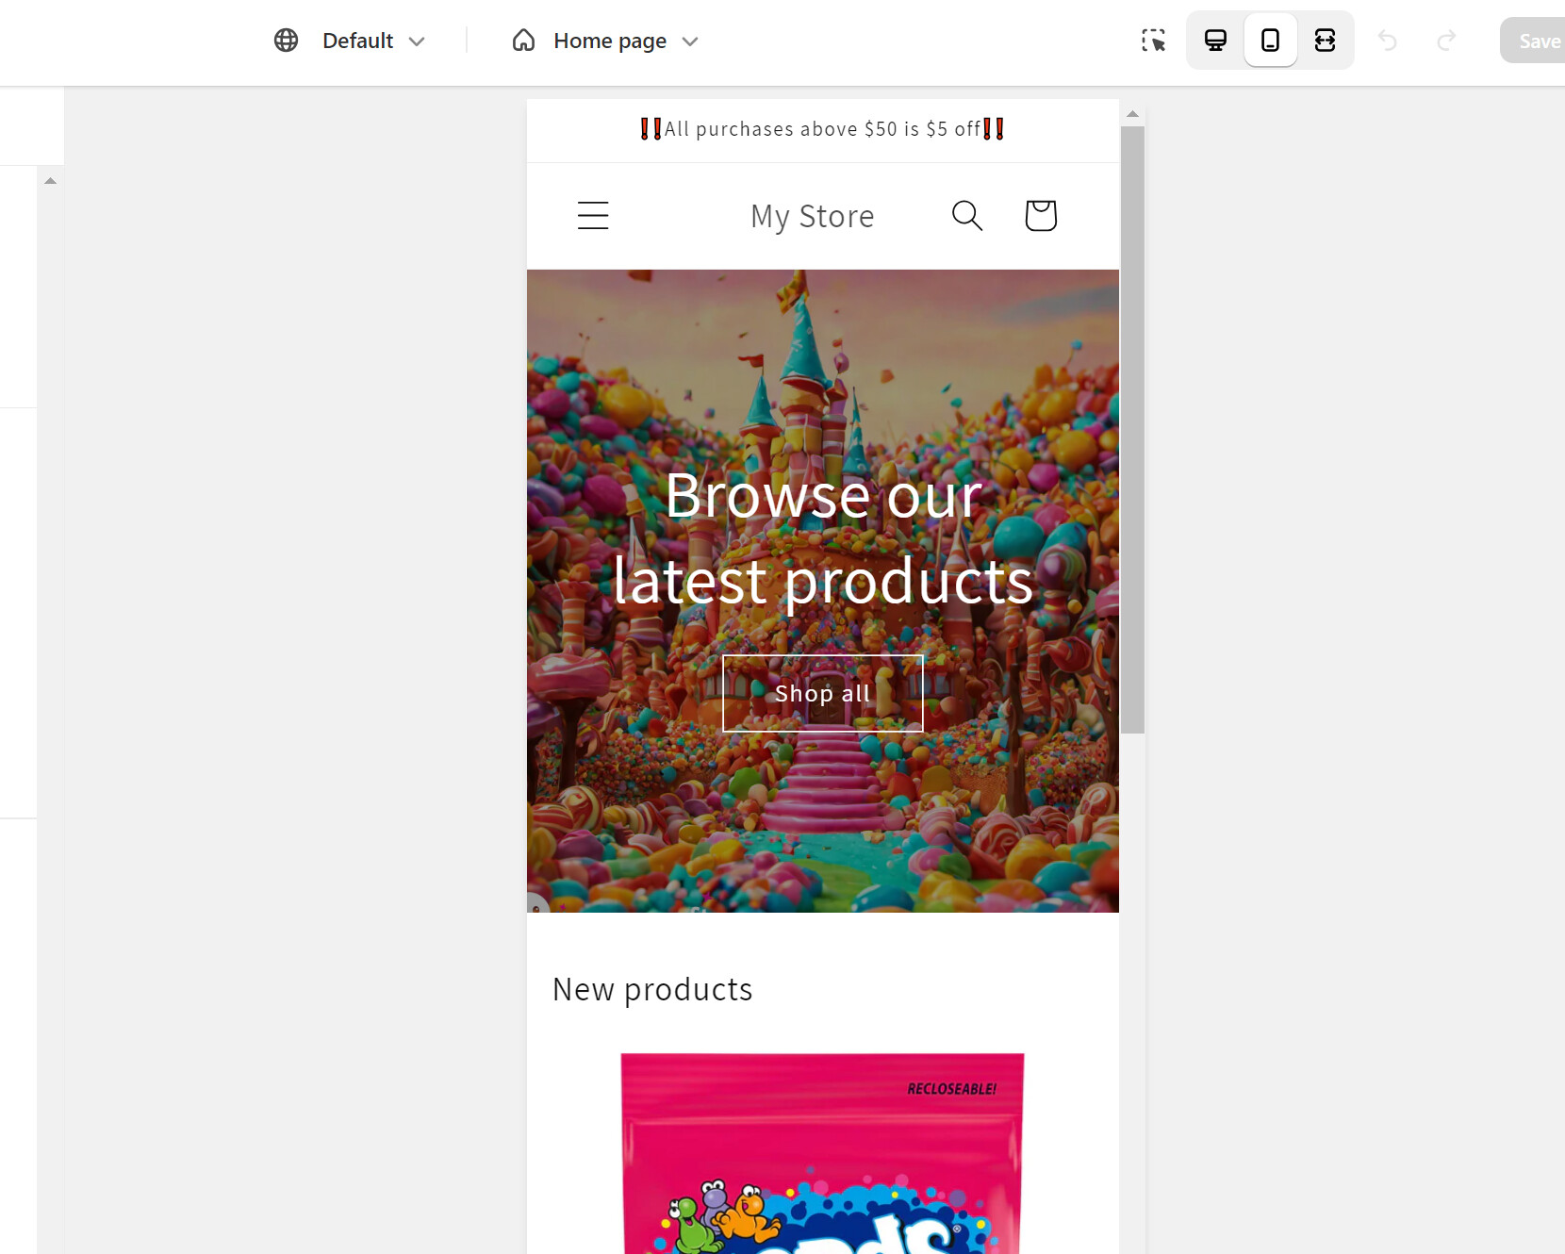Click the Save button
The width and height of the screenshot is (1565, 1254).
(1534, 41)
